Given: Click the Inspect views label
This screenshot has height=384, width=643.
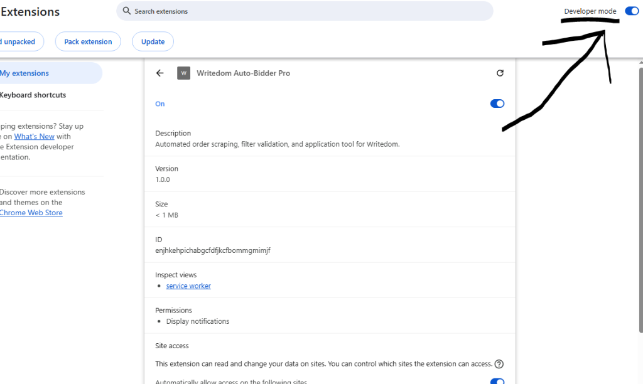Looking at the screenshot, I should (176, 275).
